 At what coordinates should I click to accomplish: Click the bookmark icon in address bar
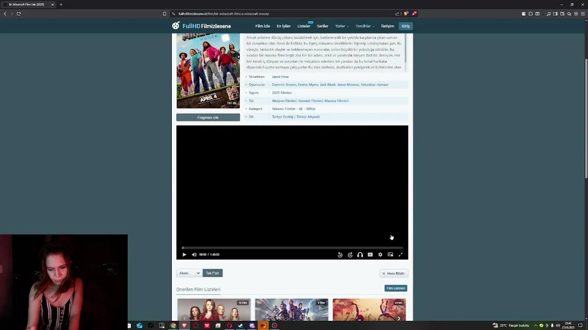(164, 14)
